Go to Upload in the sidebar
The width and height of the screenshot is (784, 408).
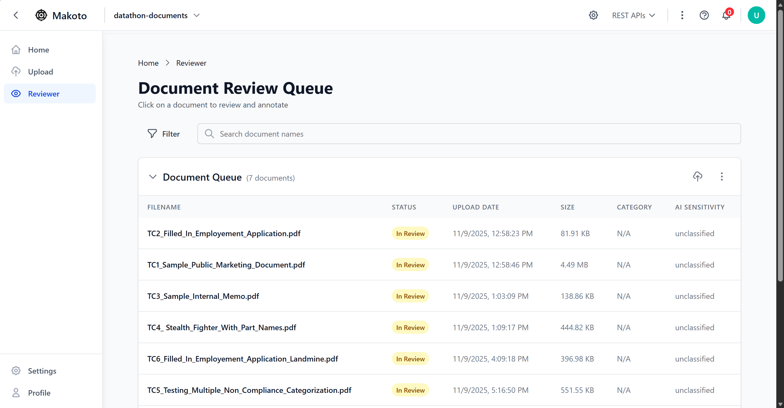40,72
